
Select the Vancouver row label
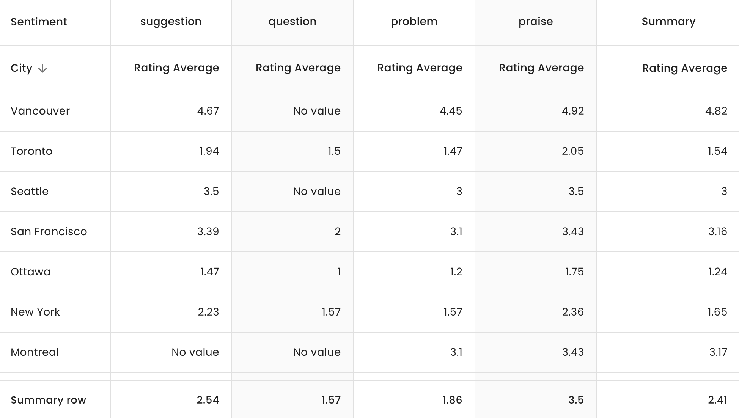[x=40, y=111]
